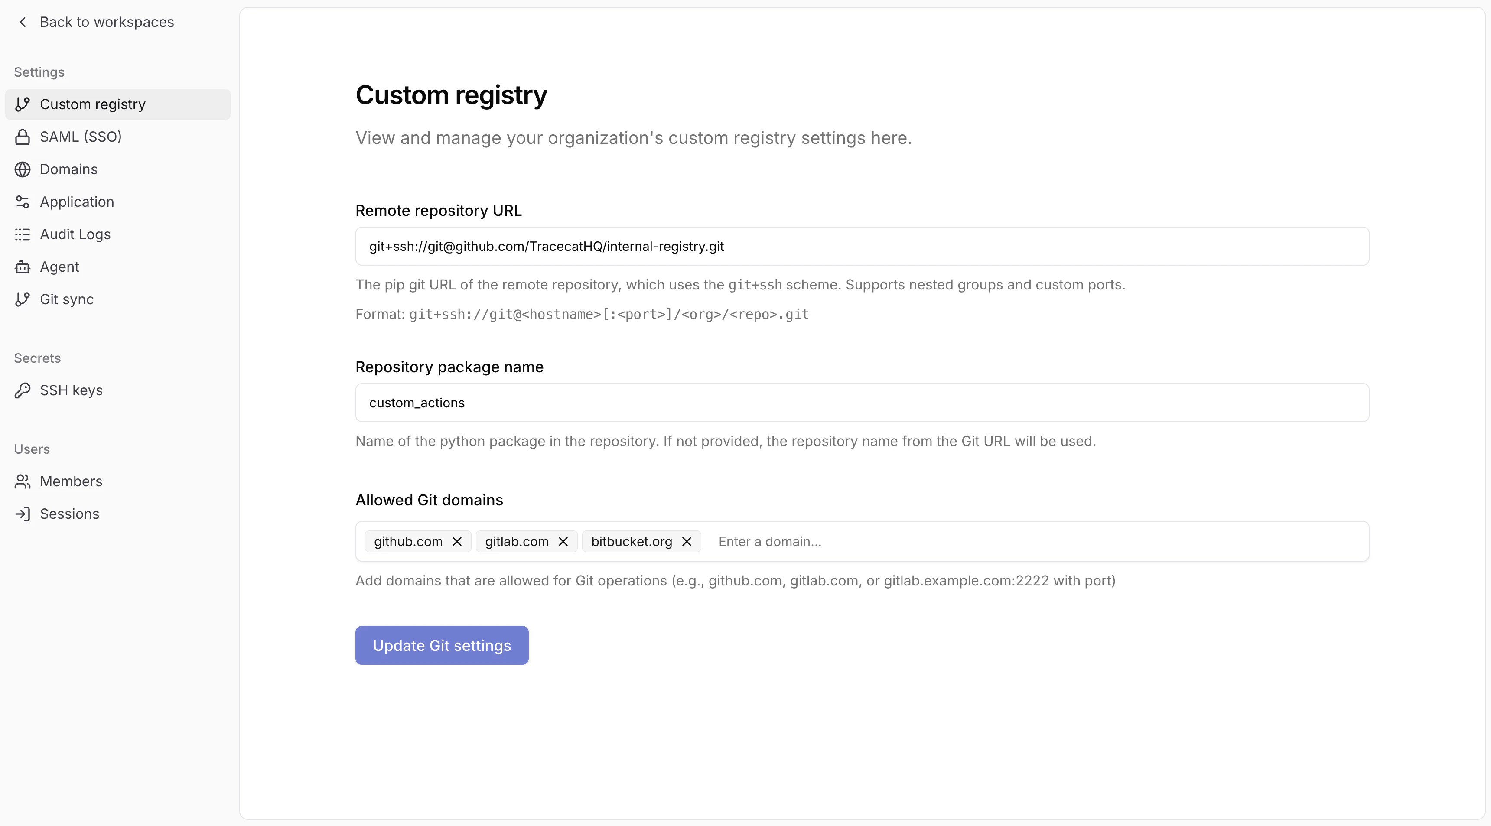Open Audit Logs list icon
This screenshot has height=826, width=1491.
click(23, 234)
